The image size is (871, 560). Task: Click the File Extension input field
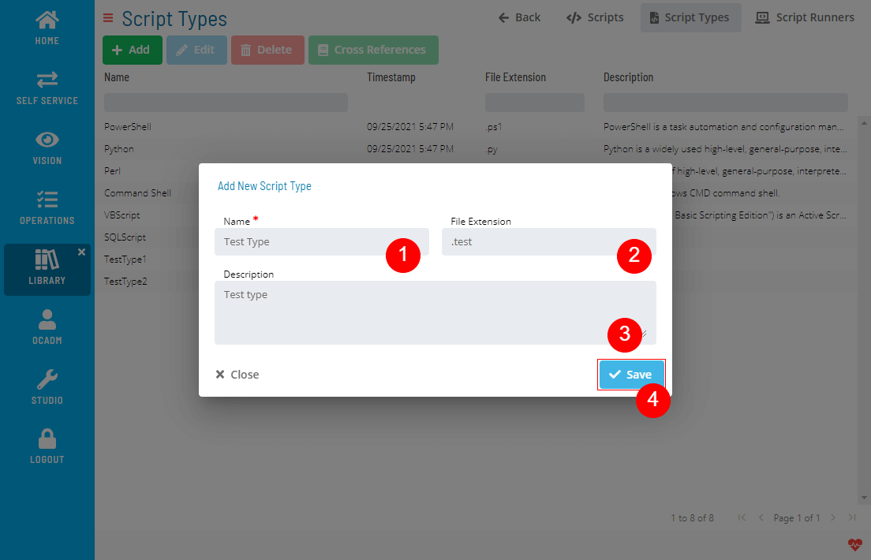(x=529, y=242)
